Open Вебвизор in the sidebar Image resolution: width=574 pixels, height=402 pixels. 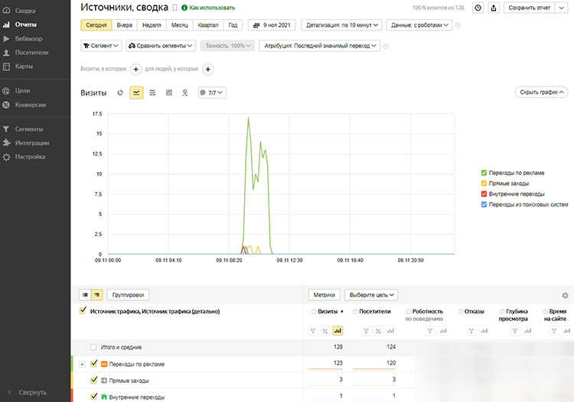pyautogui.click(x=29, y=38)
